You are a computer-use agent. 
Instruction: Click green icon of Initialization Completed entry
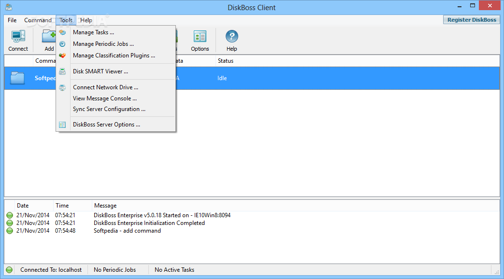(10, 223)
